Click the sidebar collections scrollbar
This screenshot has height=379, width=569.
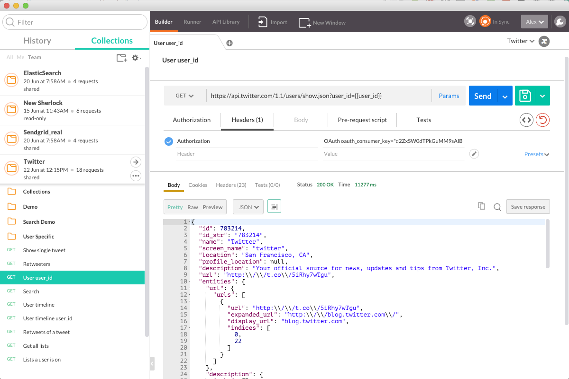pos(147,201)
